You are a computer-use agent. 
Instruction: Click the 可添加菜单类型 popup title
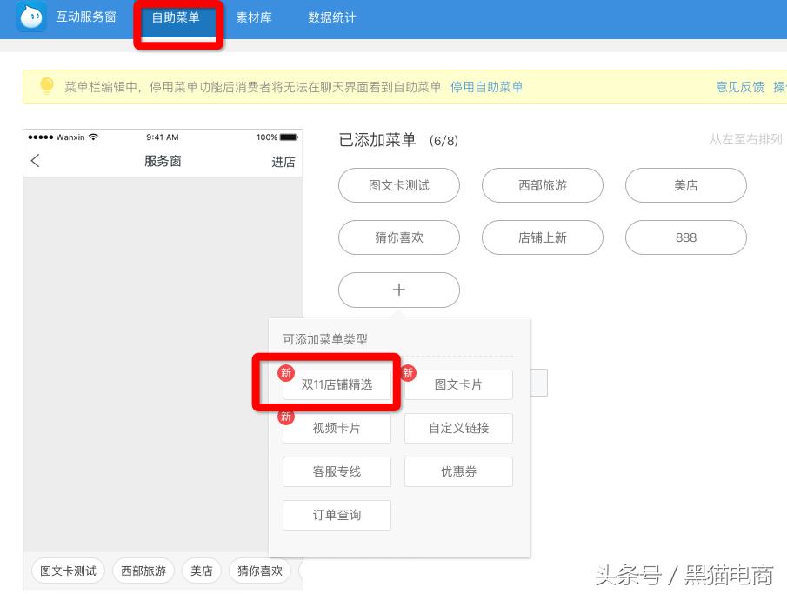point(325,339)
